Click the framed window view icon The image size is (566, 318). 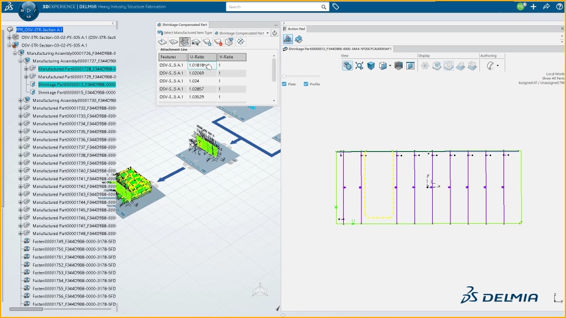tap(410, 65)
